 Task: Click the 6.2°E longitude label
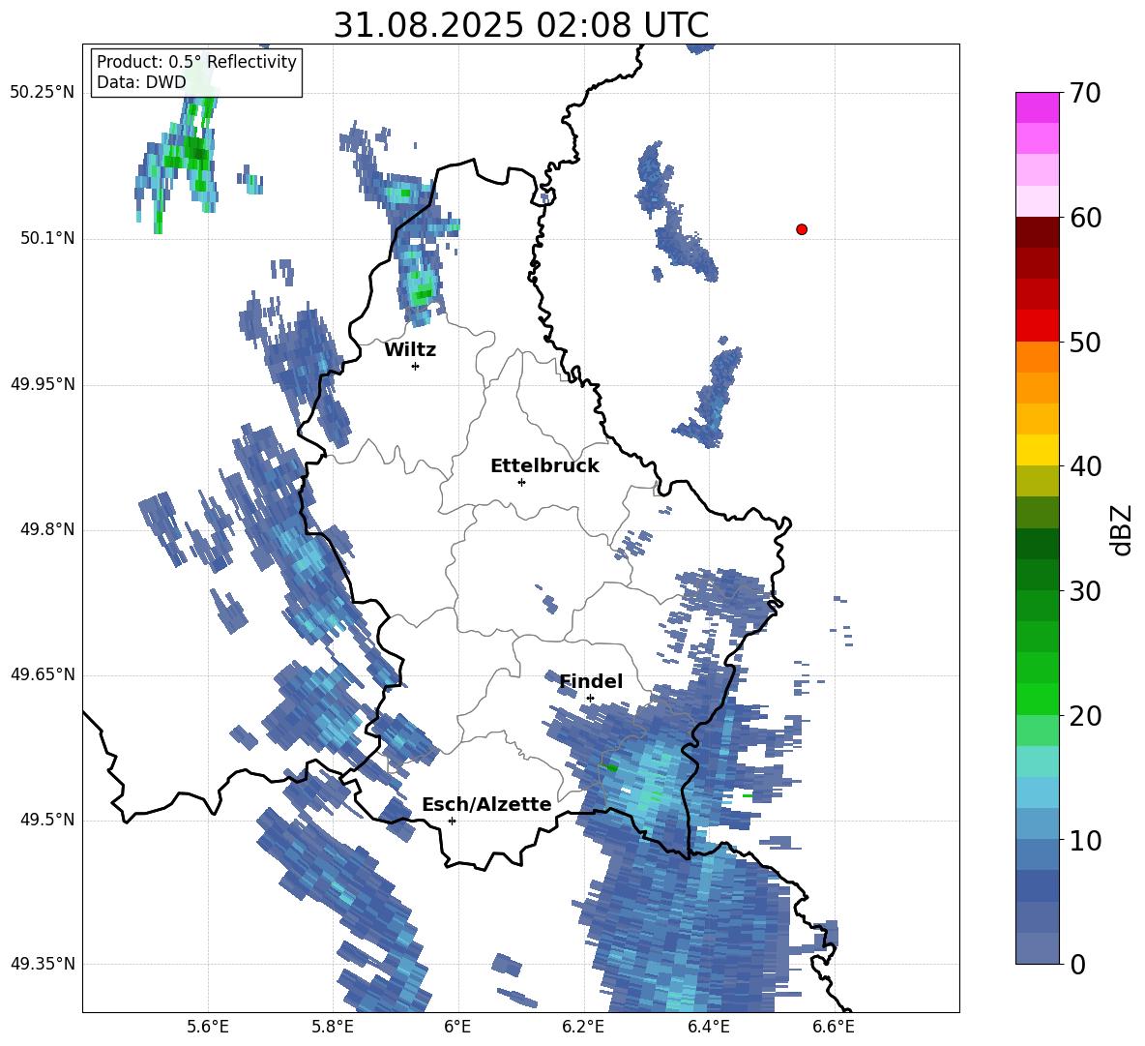(x=583, y=1027)
